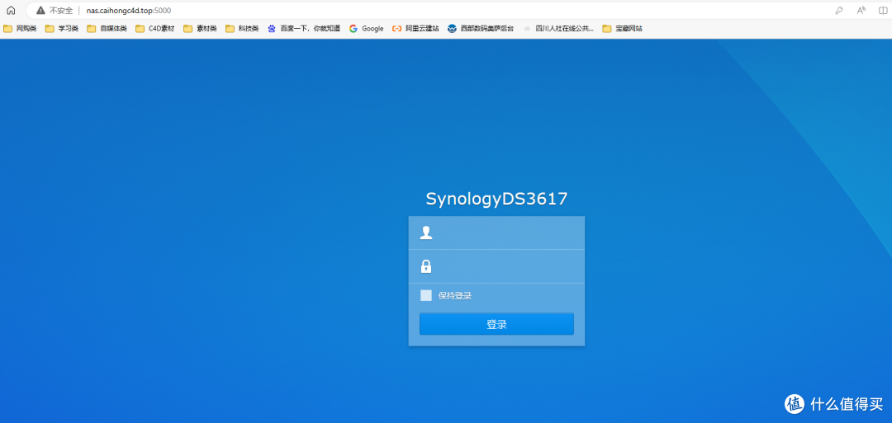Open the C4D素材 bookmarks folder
Screen dimensions: 892x423
pyautogui.click(x=154, y=28)
